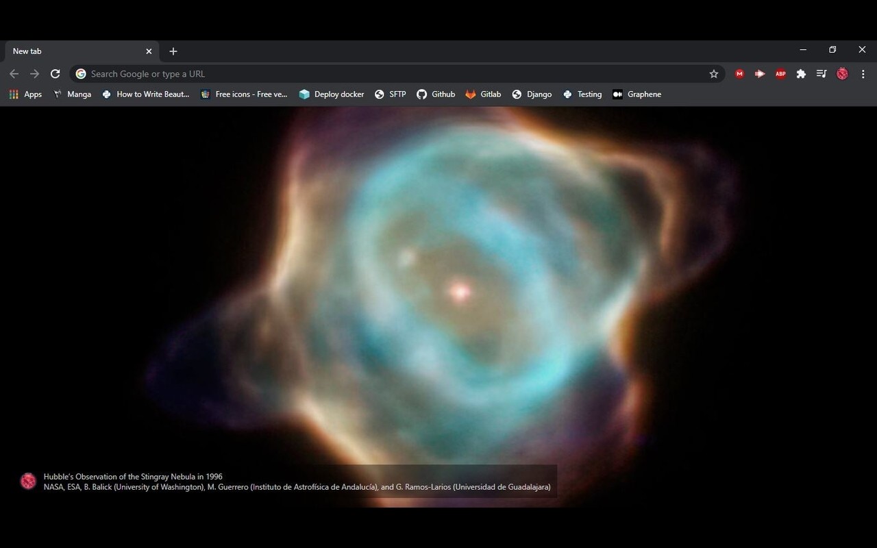Open the Github bookmark
Viewport: 877px width, 548px height.
pos(436,95)
